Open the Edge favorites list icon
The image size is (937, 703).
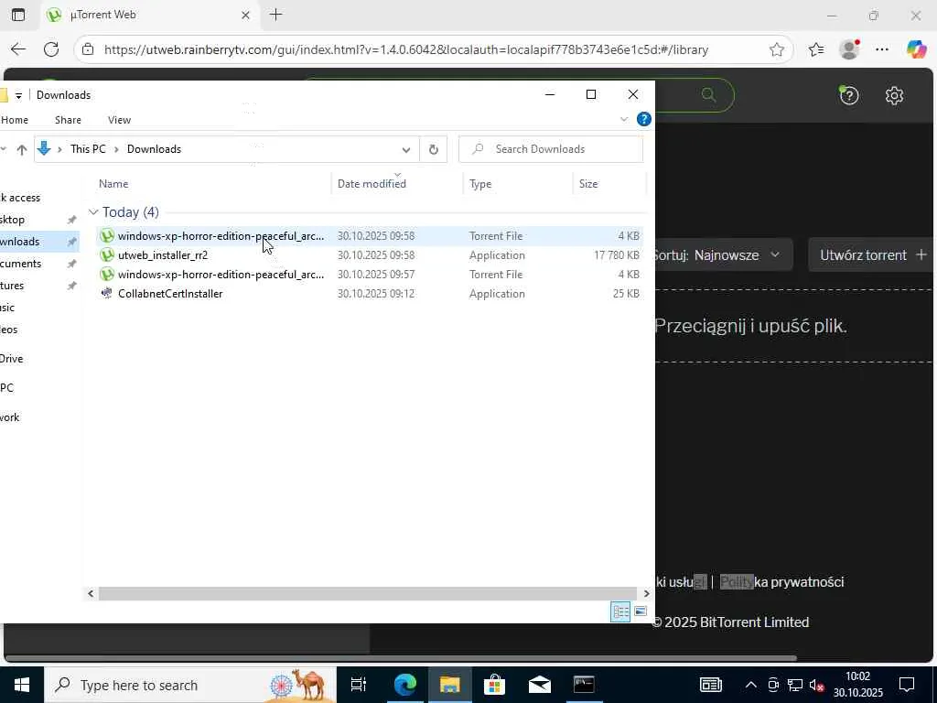[x=816, y=49]
